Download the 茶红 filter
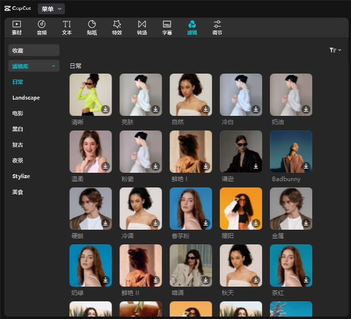This screenshot has width=351, height=319. coord(306,280)
